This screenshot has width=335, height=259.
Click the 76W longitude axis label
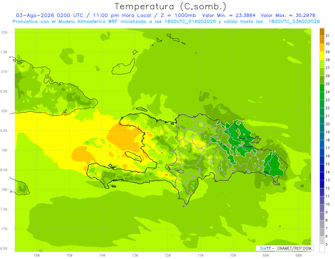[x=37, y=255]
